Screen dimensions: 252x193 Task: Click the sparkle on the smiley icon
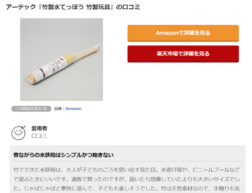pos(24,127)
